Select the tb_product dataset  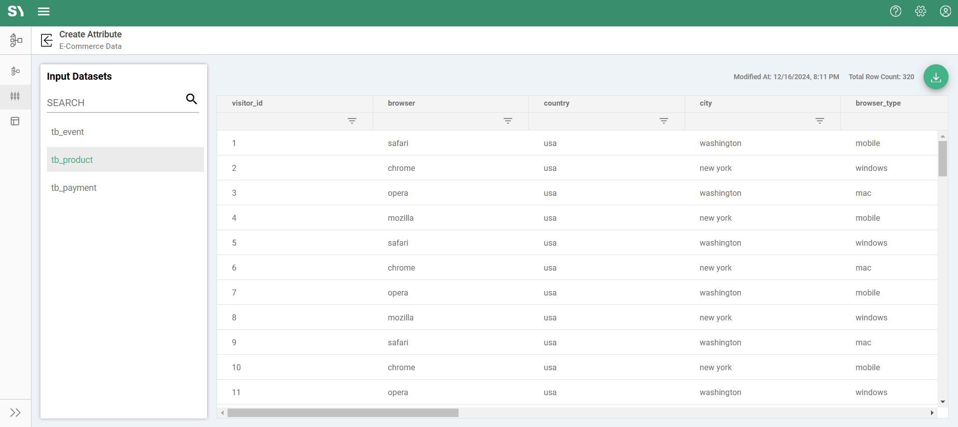(72, 160)
